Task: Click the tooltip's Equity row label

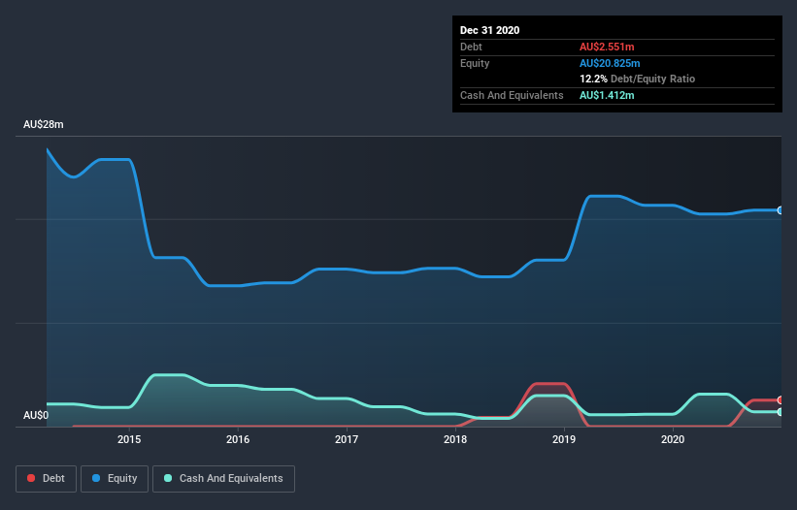Action: 475,63
